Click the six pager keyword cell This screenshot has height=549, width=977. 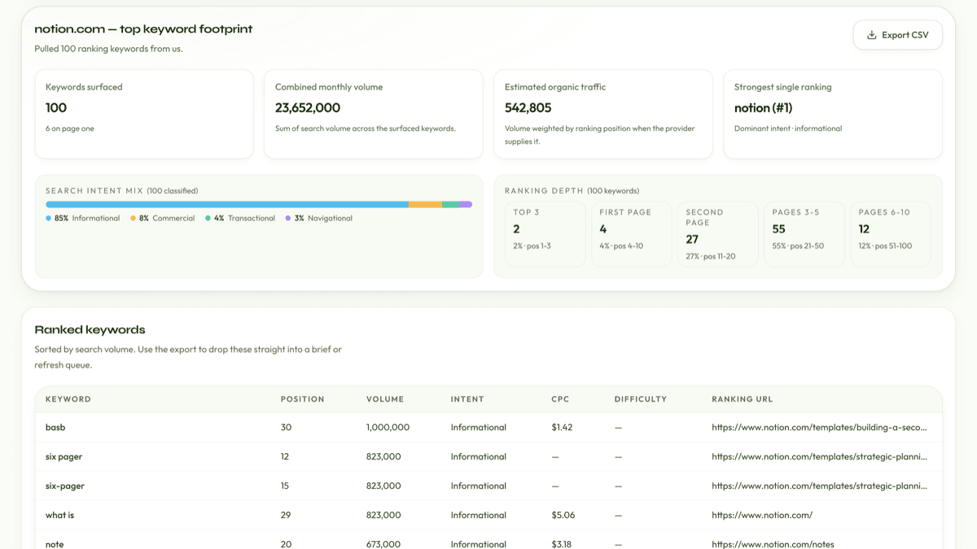(x=64, y=456)
